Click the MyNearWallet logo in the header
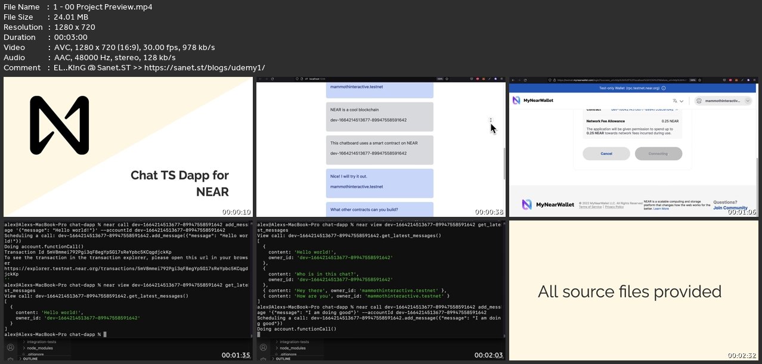The height and width of the screenshot is (364, 762). pyautogui.click(x=532, y=101)
